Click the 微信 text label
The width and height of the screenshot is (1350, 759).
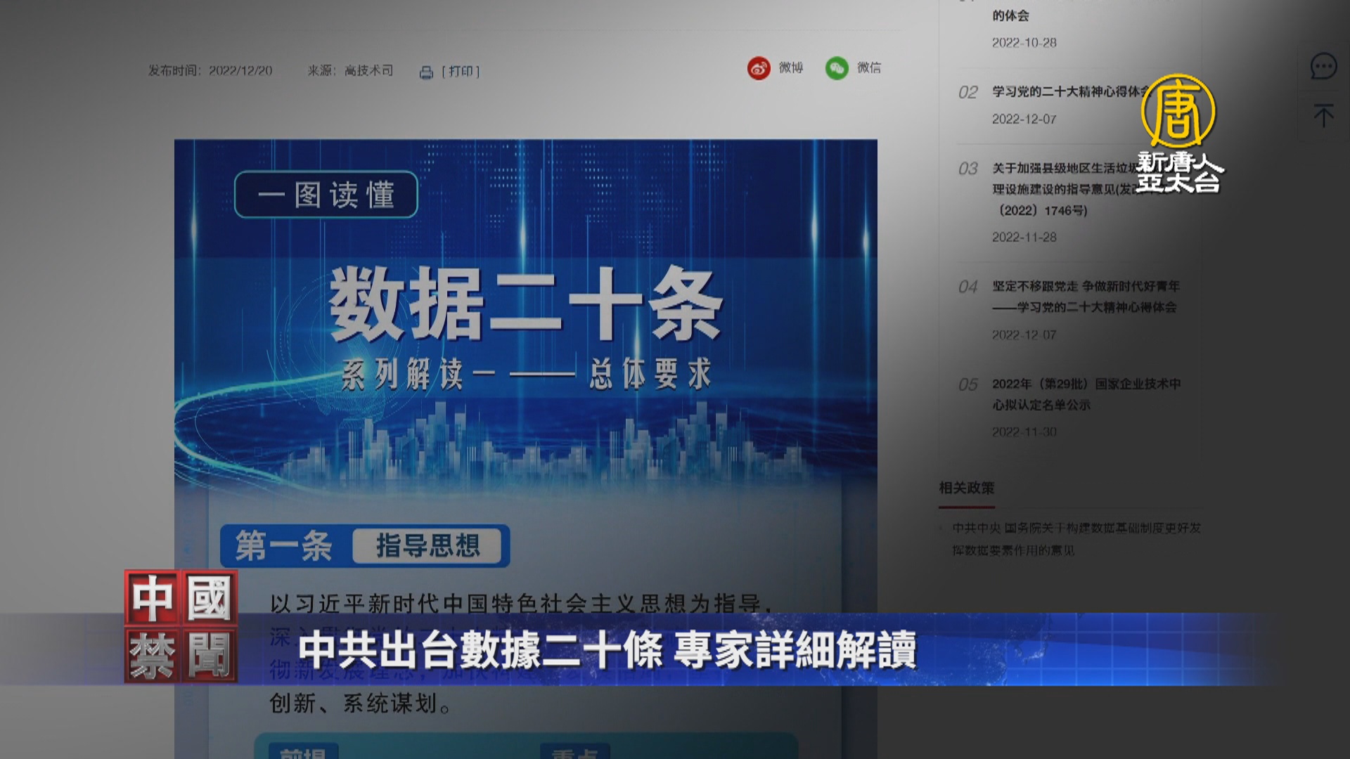[x=869, y=67]
